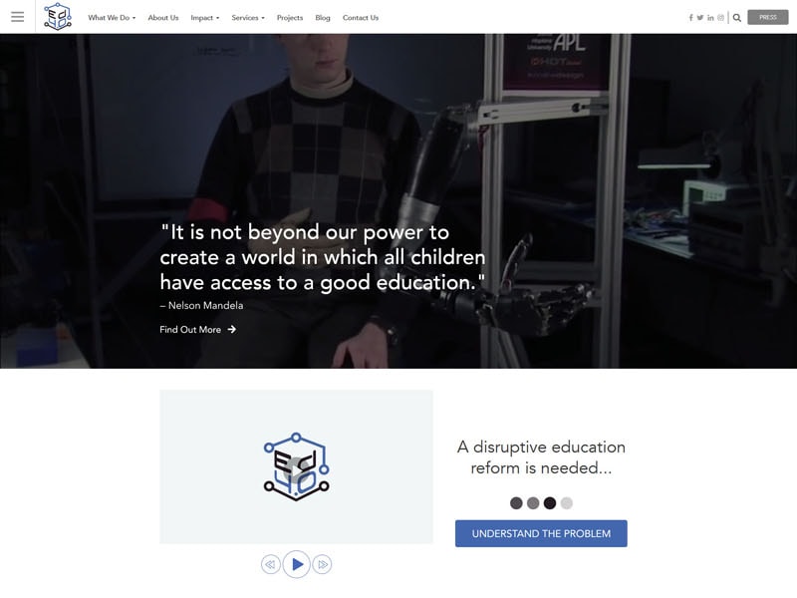The image size is (797, 598).
Task: Open the LinkedIn social icon
Action: click(x=710, y=18)
